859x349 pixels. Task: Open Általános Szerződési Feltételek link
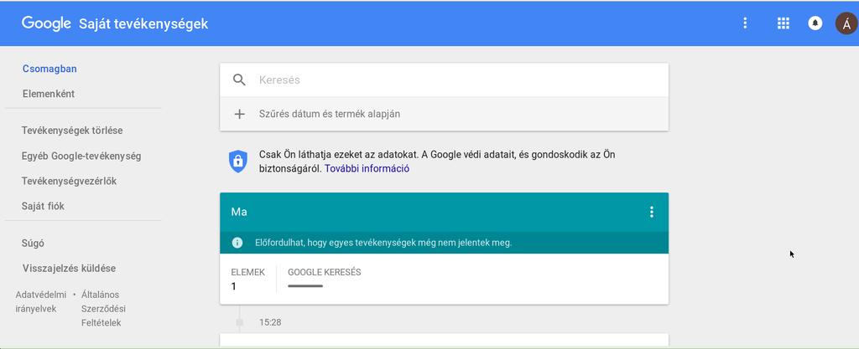click(103, 309)
